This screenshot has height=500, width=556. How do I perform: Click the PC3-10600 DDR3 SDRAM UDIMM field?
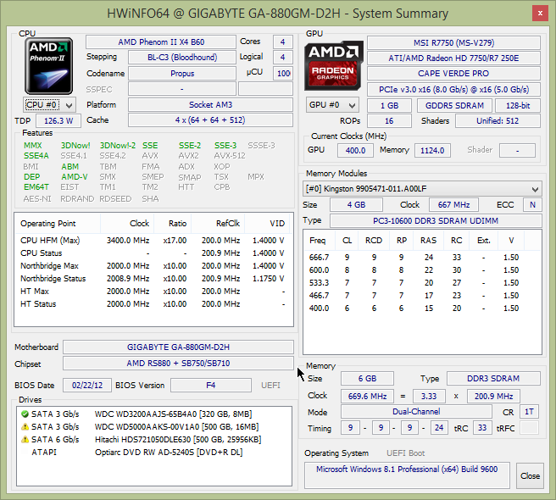[x=436, y=220]
